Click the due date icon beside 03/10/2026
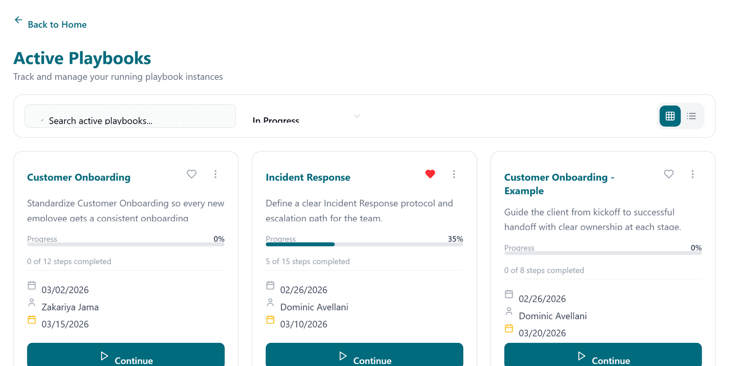This screenshot has width=729, height=366. (270, 320)
